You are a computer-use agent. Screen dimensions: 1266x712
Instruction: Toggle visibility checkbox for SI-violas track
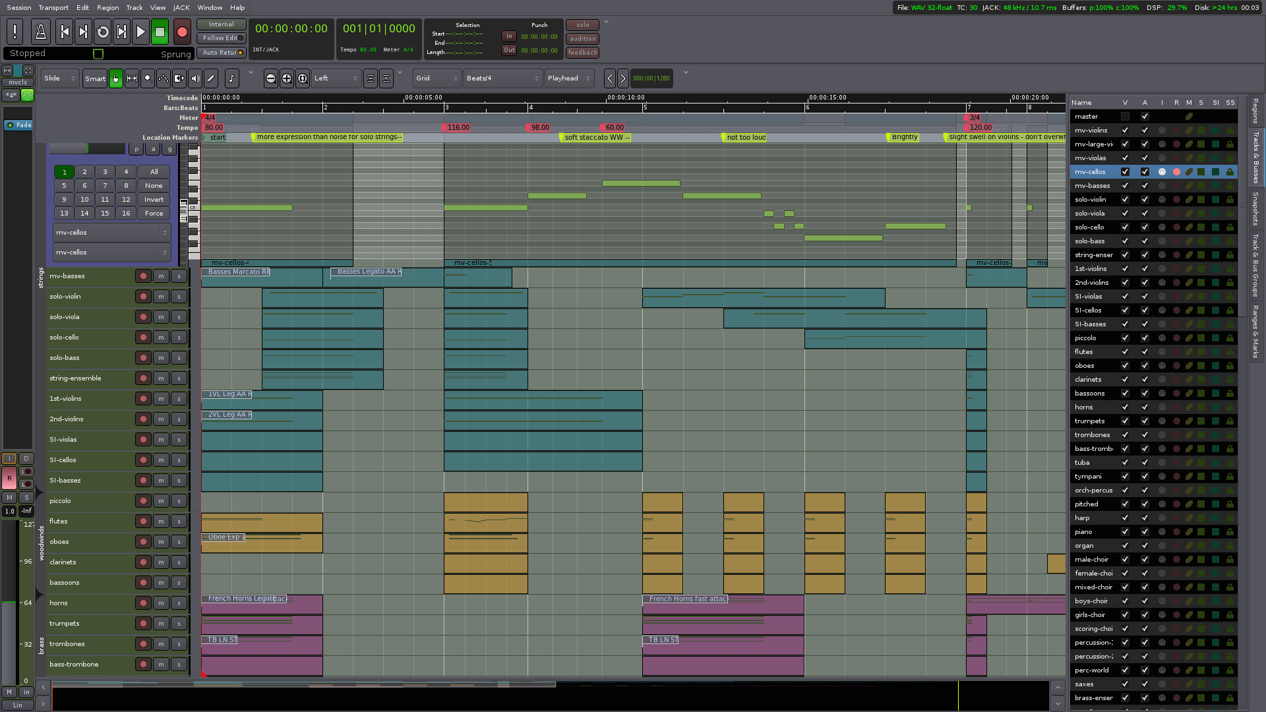[1125, 295]
